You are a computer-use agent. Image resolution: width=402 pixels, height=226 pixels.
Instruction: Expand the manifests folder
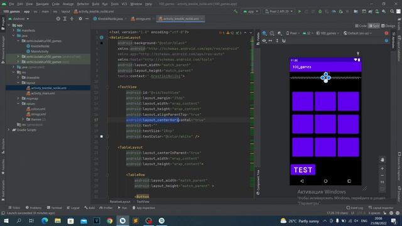pos(14,30)
